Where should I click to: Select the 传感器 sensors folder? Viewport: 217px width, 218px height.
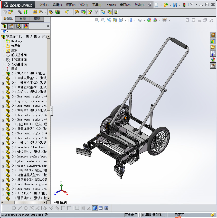16,46
